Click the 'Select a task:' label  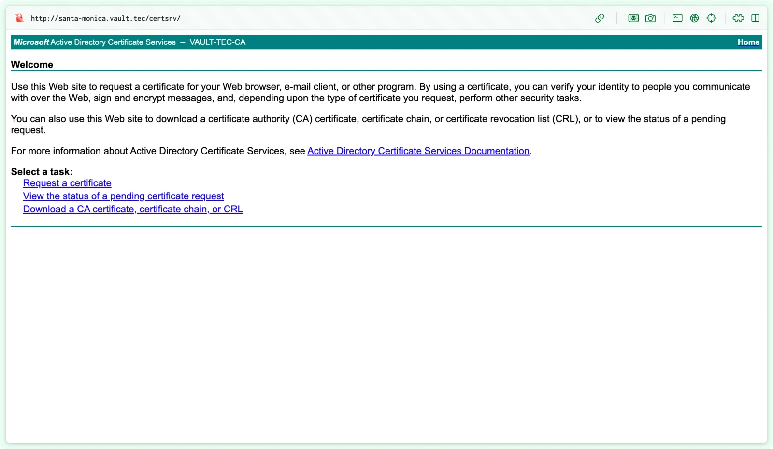tap(42, 172)
